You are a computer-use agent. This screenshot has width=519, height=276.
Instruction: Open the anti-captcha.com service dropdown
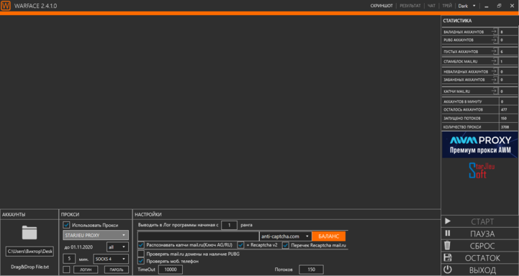(x=285, y=236)
